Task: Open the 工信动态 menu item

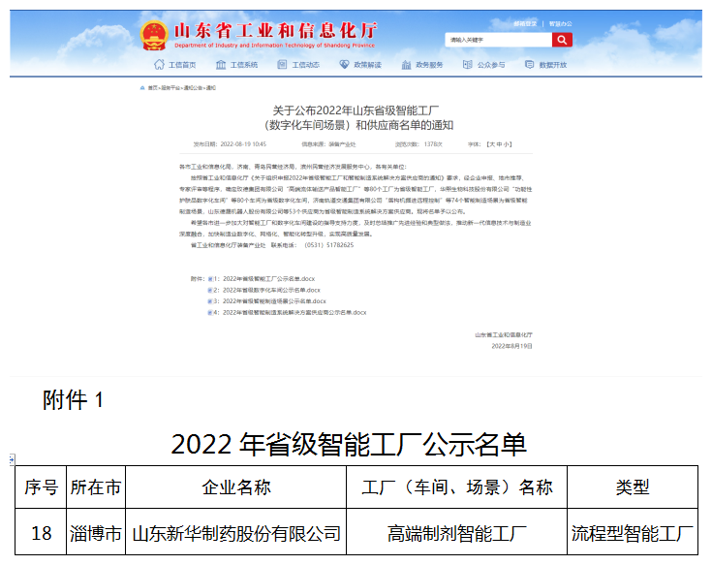Action: coord(305,65)
